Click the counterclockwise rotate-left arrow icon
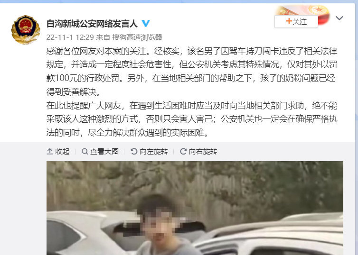 tap(134, 151)
